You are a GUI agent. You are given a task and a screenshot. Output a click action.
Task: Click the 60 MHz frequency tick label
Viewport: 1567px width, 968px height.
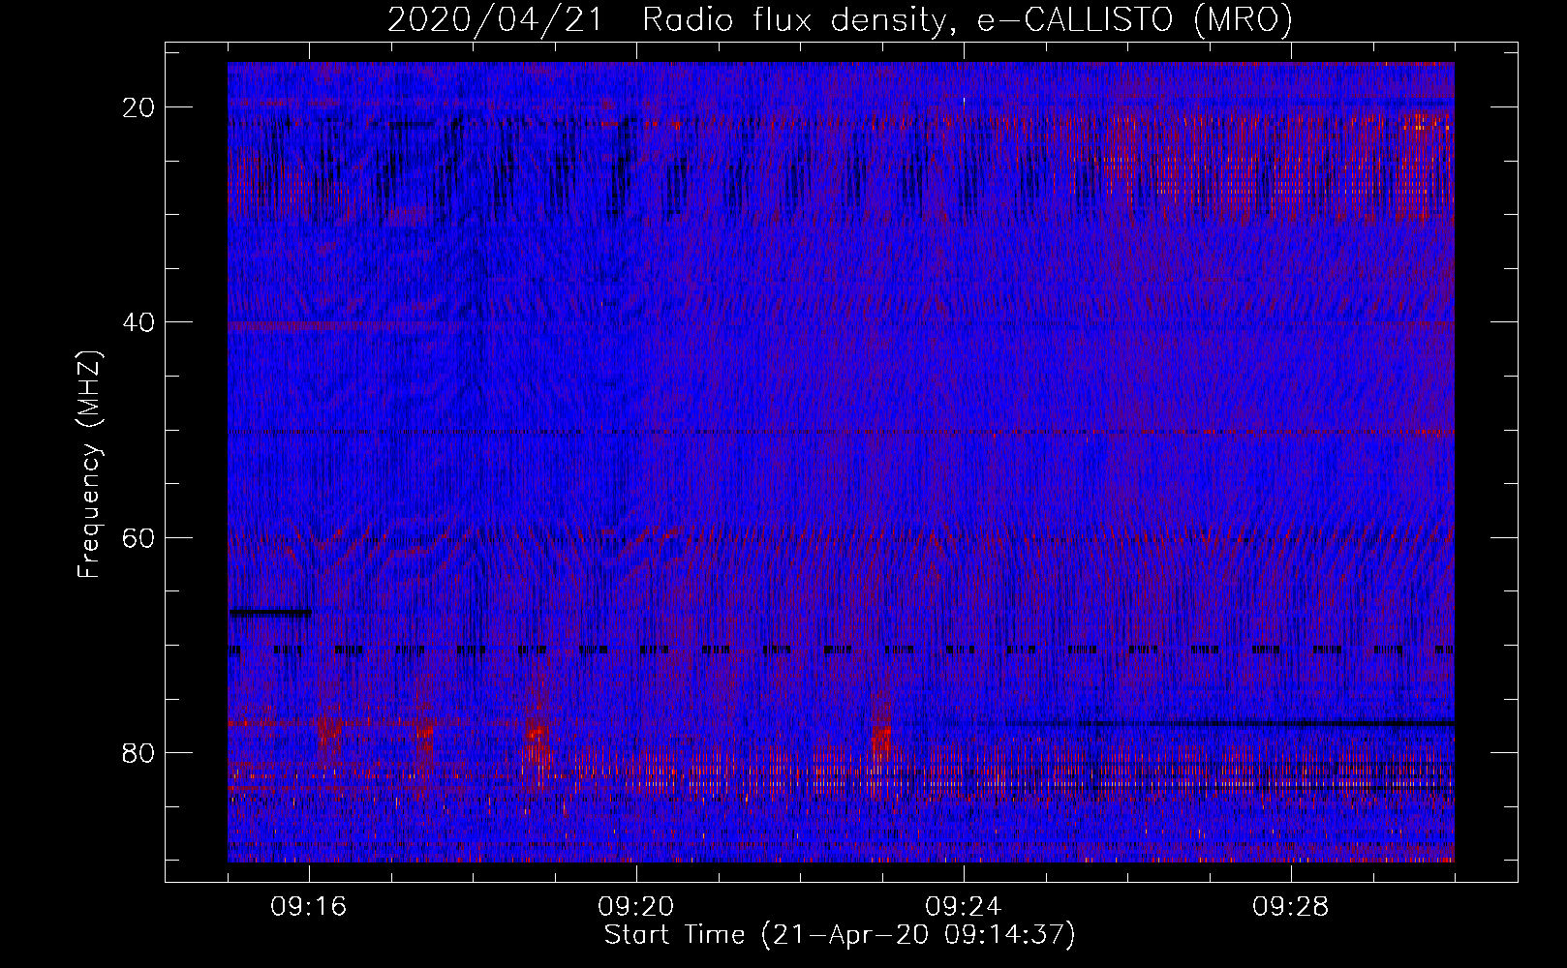(x=139, y=537)
